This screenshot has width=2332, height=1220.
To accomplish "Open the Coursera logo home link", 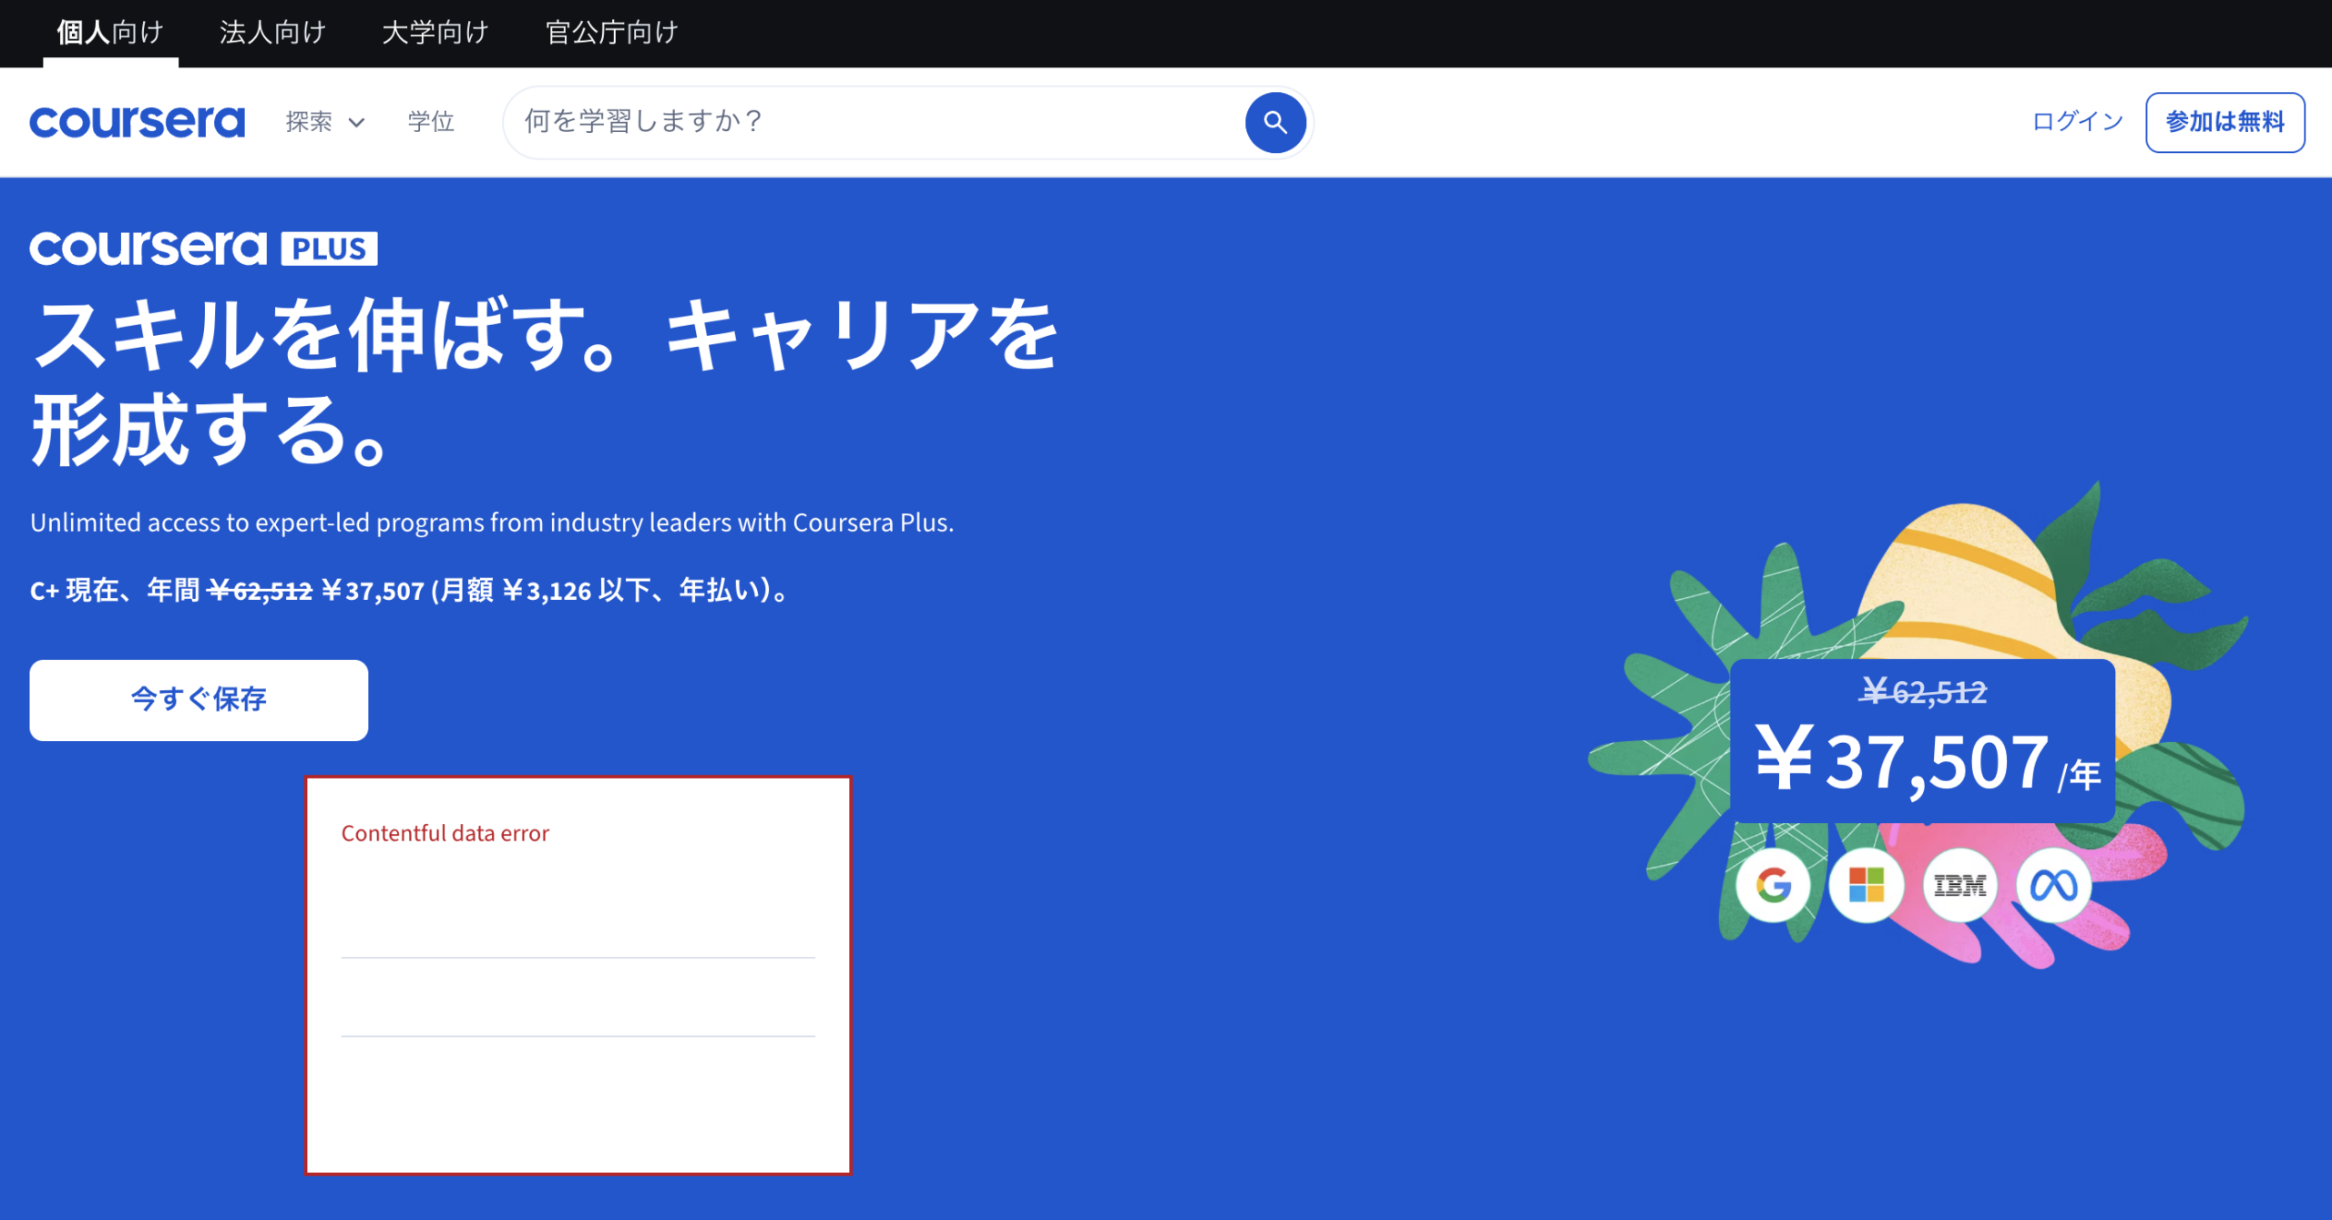I will [x=138, y=122].
